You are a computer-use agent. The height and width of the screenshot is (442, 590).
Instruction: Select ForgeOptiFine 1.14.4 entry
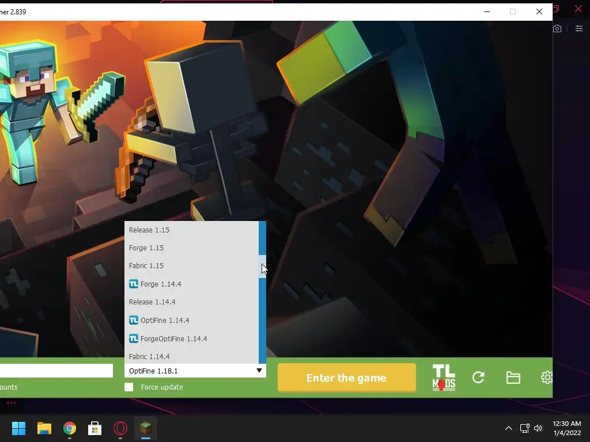pos(191,339)
